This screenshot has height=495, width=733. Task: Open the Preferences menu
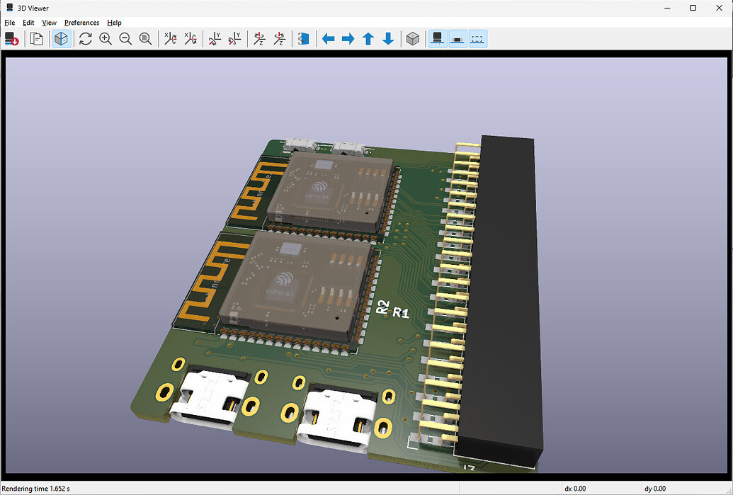81,23
